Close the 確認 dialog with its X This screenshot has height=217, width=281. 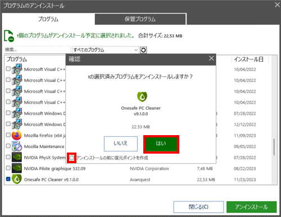coord(211,58)
